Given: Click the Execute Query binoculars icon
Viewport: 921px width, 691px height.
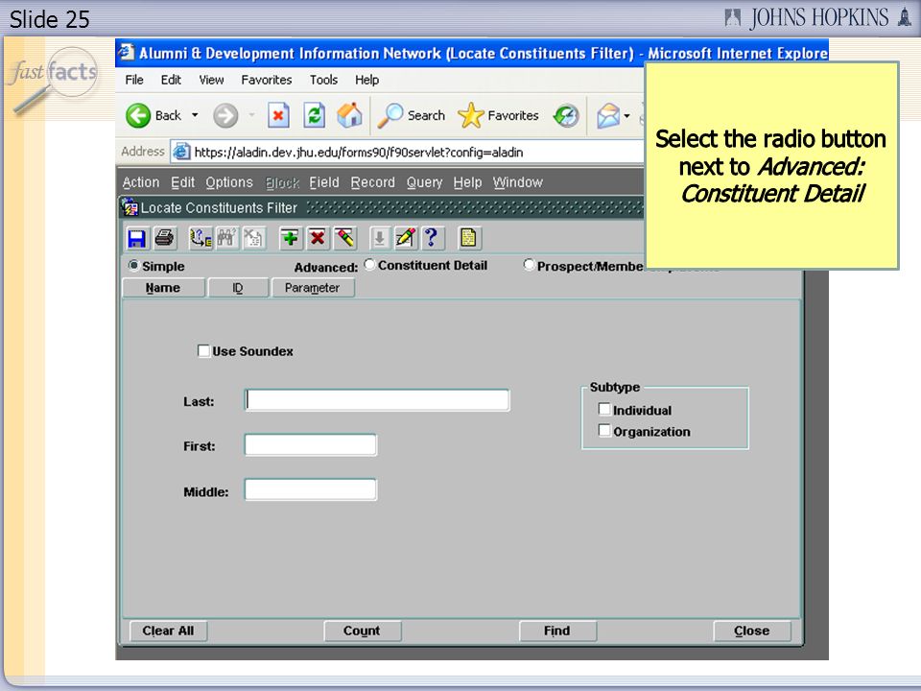Looking at the screenshot, I should [x=226, y=239].
